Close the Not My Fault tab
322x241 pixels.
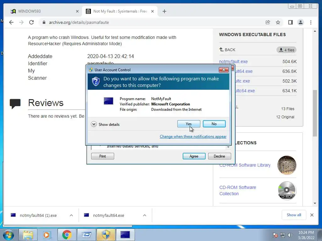pos(153,11)
